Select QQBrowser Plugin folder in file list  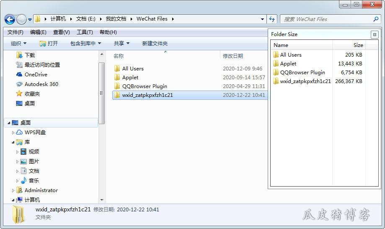coord(145,86)
